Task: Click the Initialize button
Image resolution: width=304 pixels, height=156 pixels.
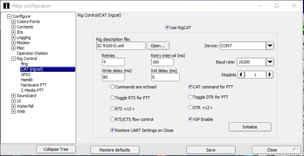Action: pos(250,127)
